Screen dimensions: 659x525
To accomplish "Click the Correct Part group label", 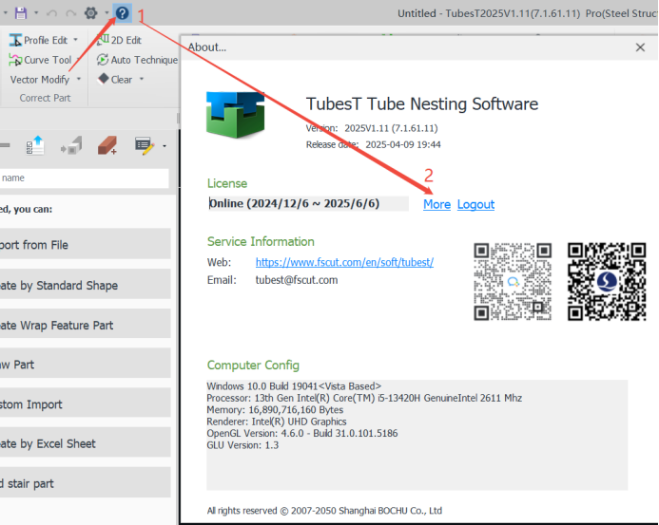I will [45, 98].
